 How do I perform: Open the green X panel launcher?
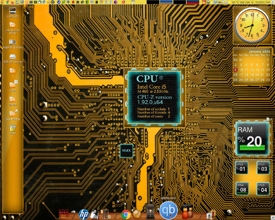(63, 2)
